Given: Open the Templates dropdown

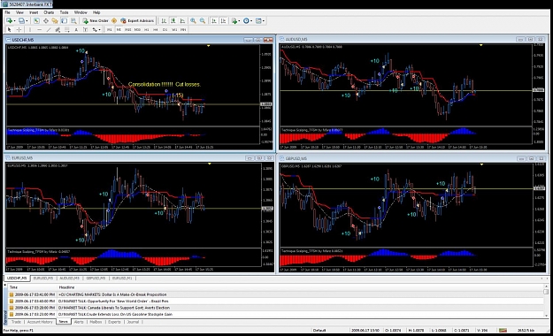Looking at the screenshot, I should click(x=260, y=21).
